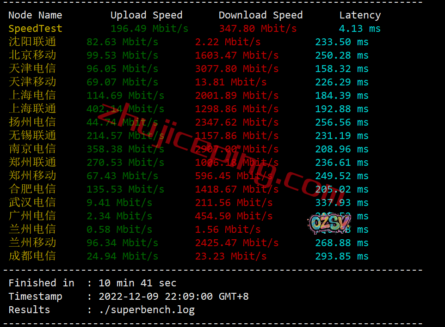Click the Finished in 10 min 41 sec value

click(x=137, y=283)
